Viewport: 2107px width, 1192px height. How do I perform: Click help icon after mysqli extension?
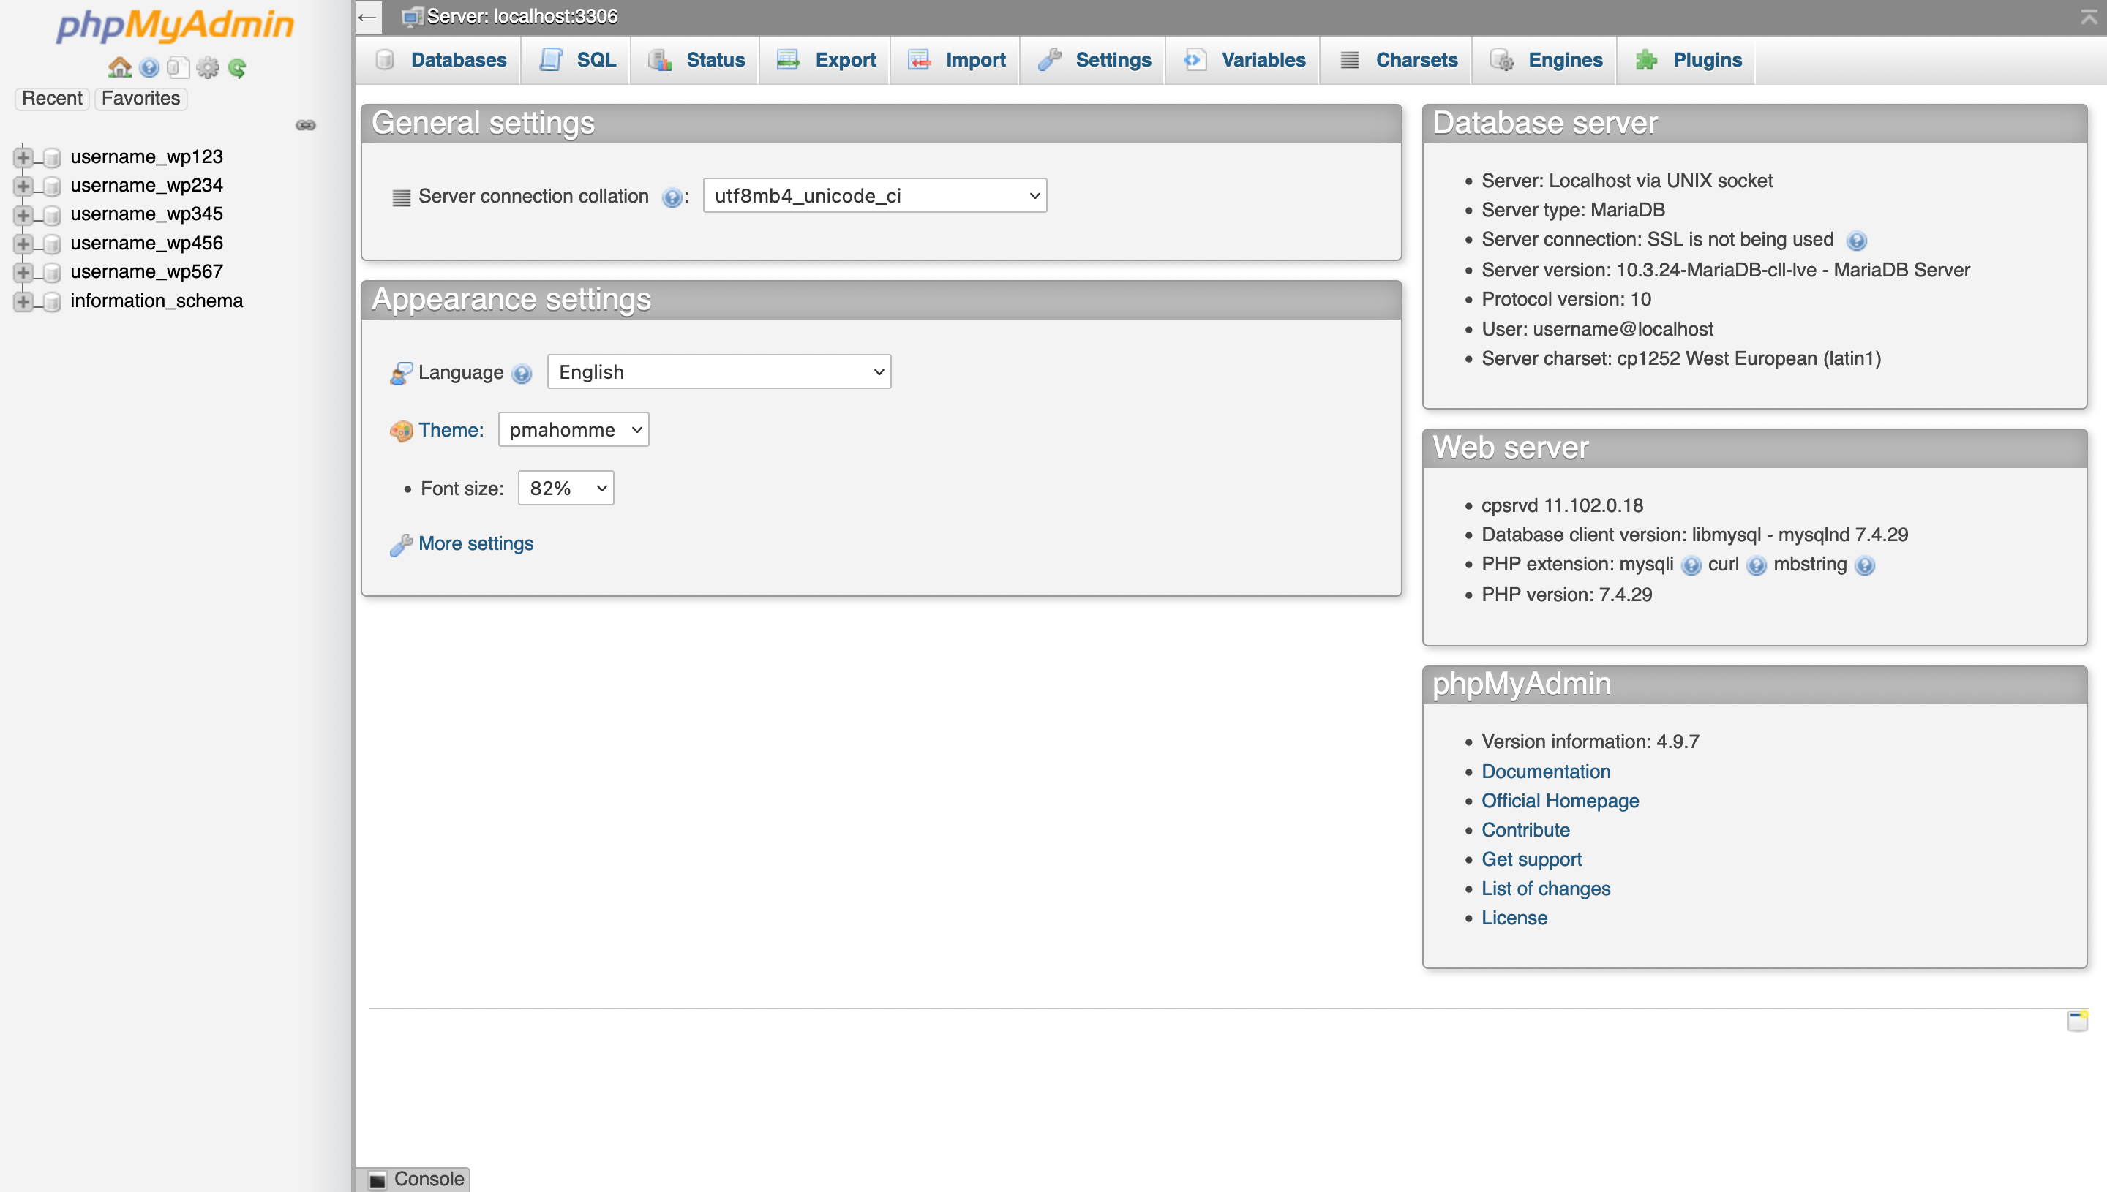click(1690, 566)
